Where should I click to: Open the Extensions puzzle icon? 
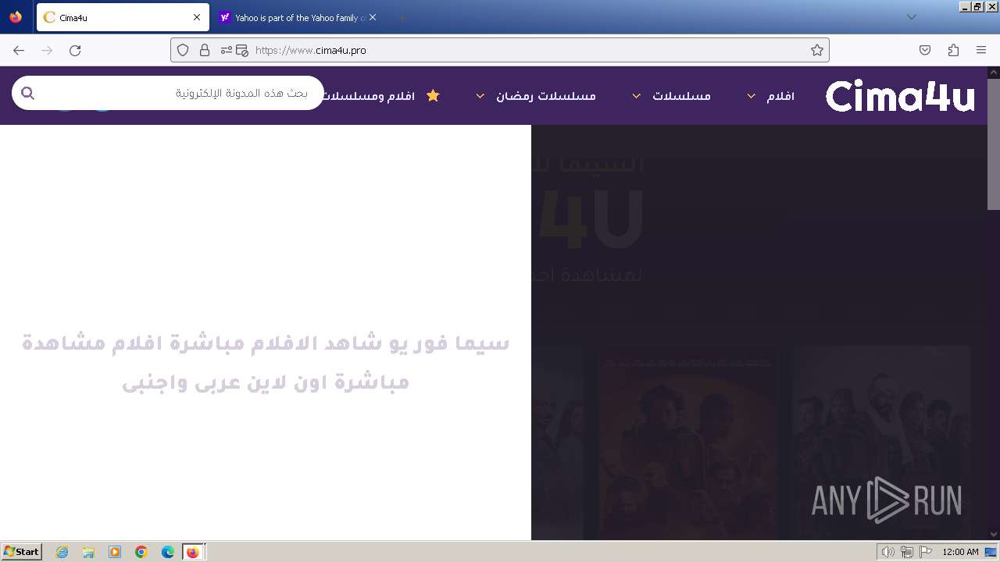[x=953, y=50]
